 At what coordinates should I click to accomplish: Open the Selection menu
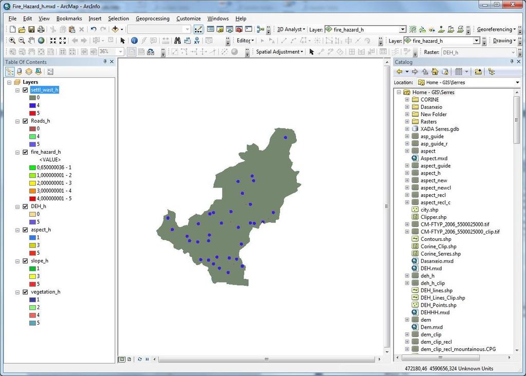point(119,18)
